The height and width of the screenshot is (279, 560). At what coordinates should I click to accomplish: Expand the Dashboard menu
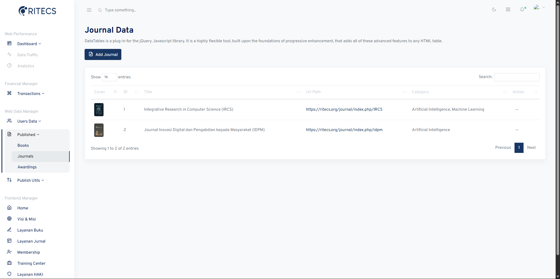coord(29,44)
